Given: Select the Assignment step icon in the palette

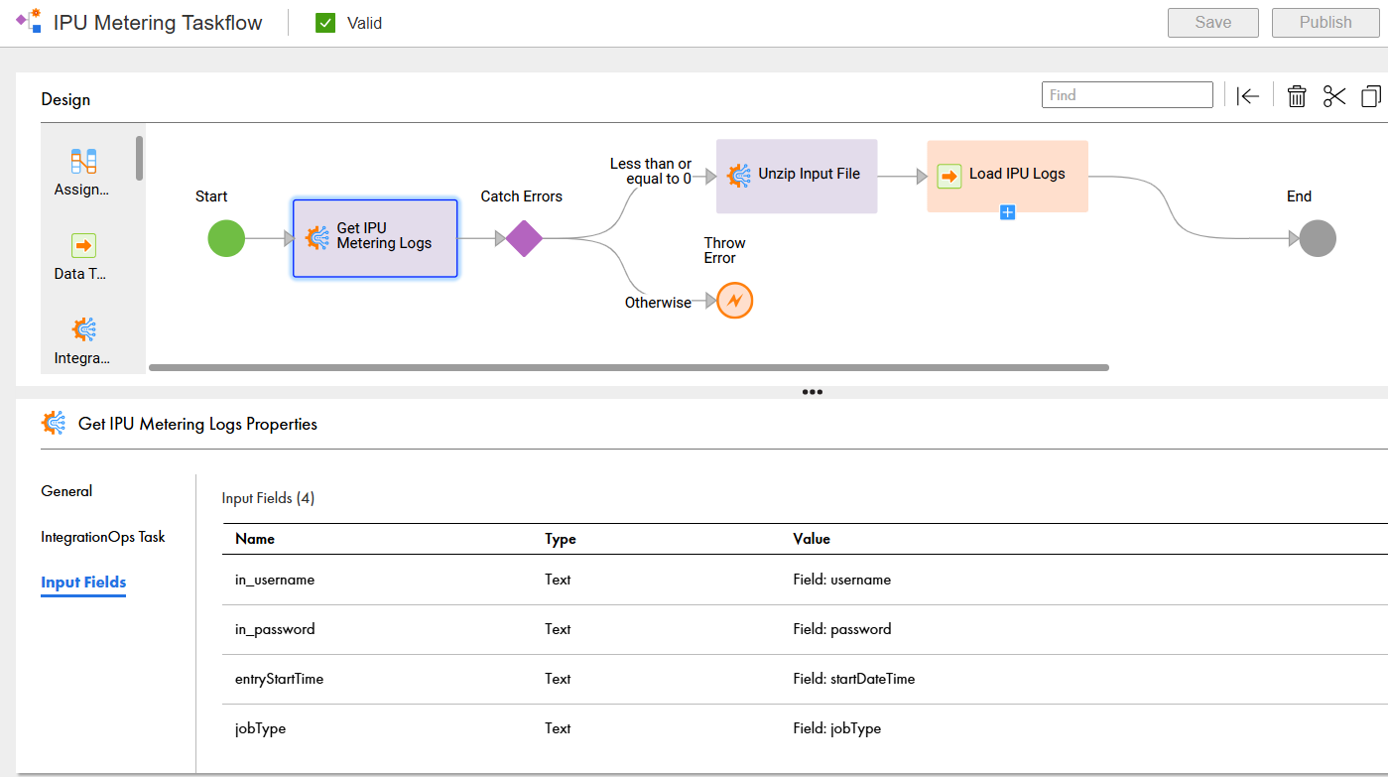Looking at the screenshot, I should point(83,161).
